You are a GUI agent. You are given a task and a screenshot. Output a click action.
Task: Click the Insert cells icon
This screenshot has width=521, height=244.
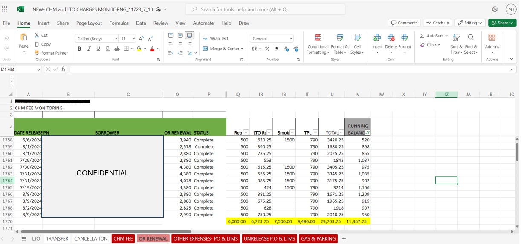click(x=377, y=44)
